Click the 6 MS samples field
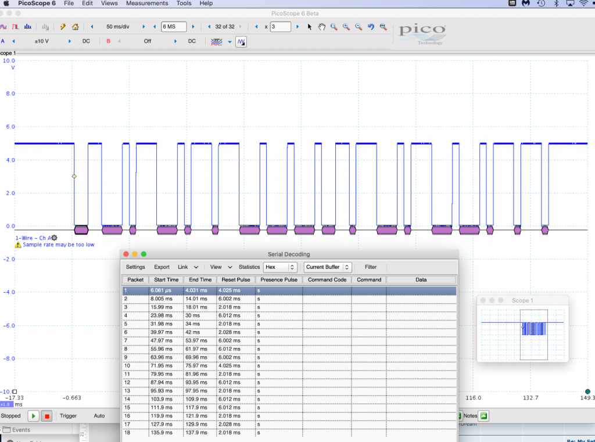 (x=174, y=27)
